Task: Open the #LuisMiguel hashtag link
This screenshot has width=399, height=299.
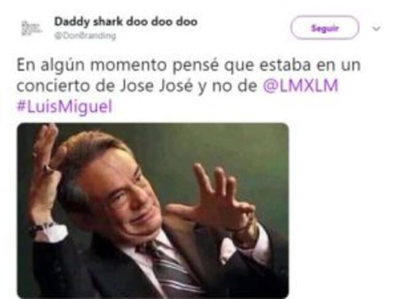Action: [x=64, y=106]
